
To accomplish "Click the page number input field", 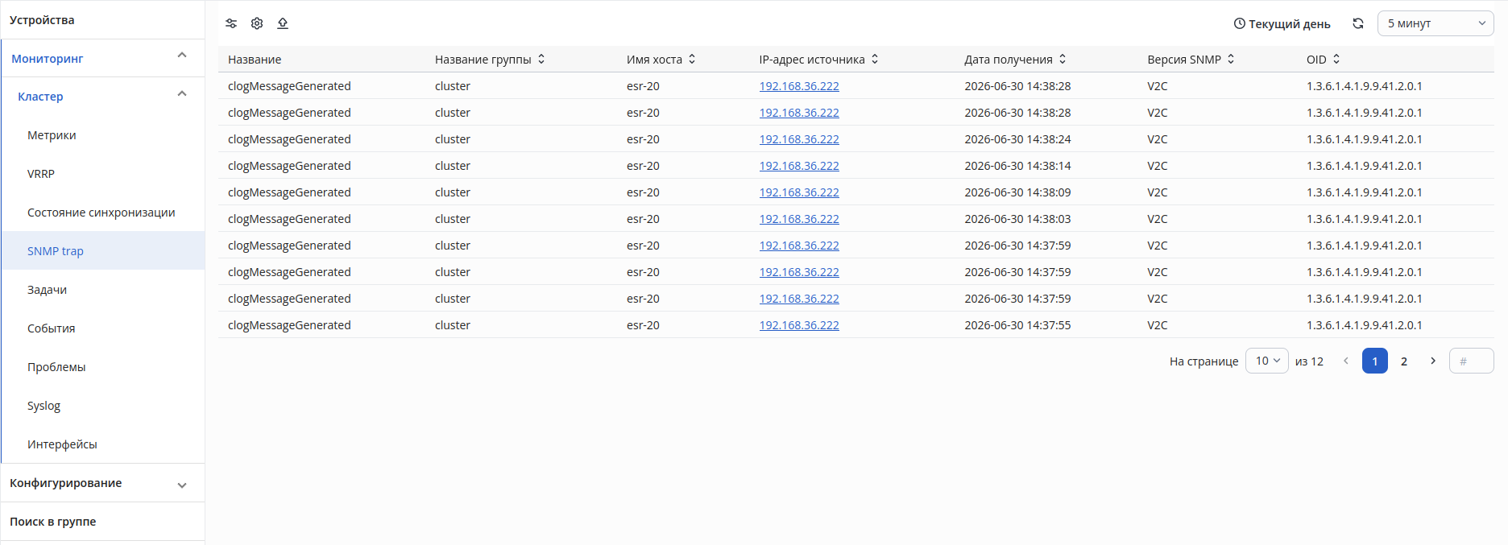I will pos(1471,361).
